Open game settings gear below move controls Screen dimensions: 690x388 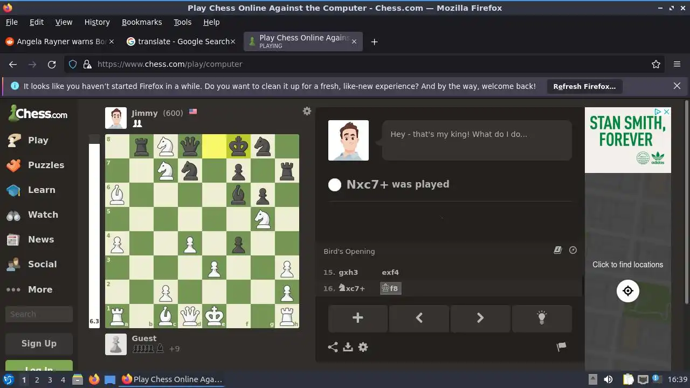click(x=363, y=347)
